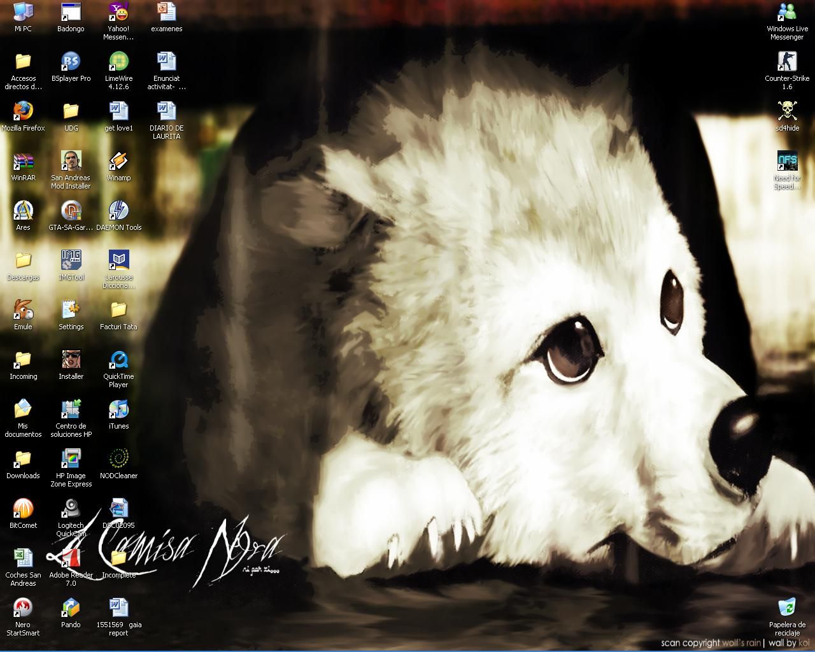Launch Windows Live Messenger
The height and width of the screenshot is (652, 815).
coord(787,11)
